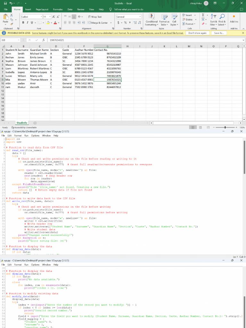Toggle Bold formatting in the ribbon
The image size is (246, 328).
click(23, 23)
